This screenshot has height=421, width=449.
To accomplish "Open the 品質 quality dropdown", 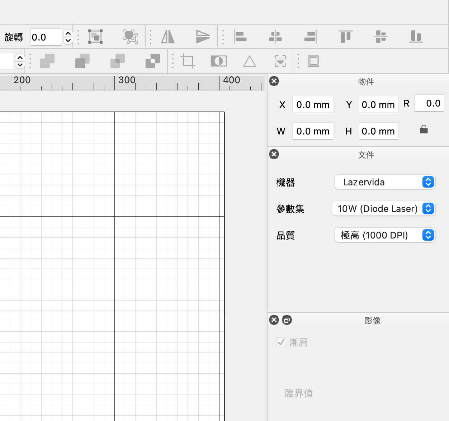I will [x=385, y=235].
